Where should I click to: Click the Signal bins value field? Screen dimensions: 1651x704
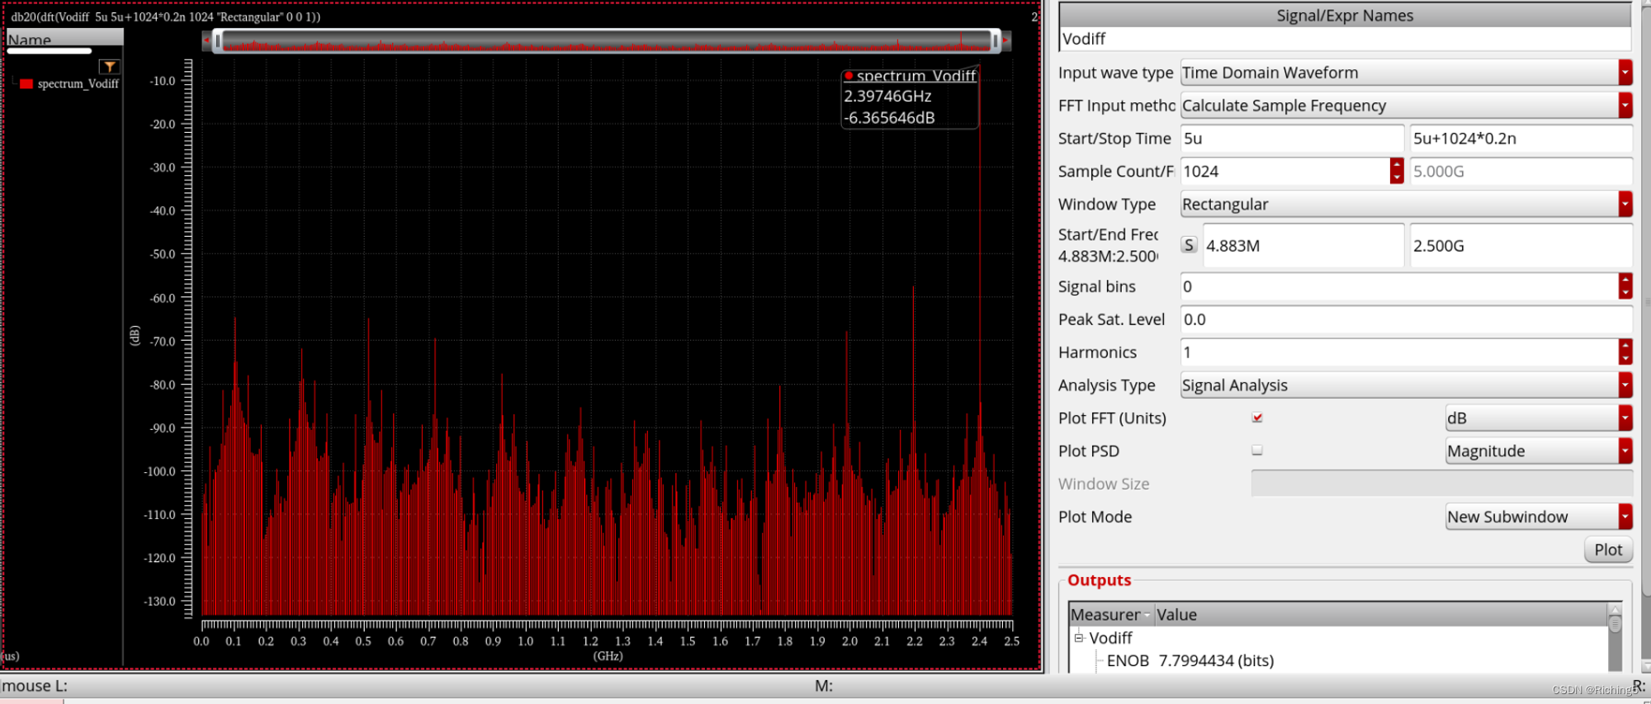click(x=1400, y=286)
